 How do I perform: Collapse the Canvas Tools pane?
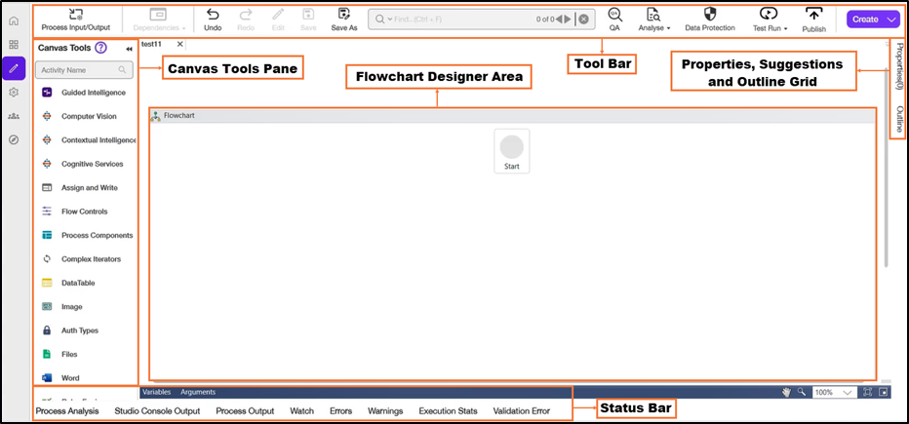130,49
